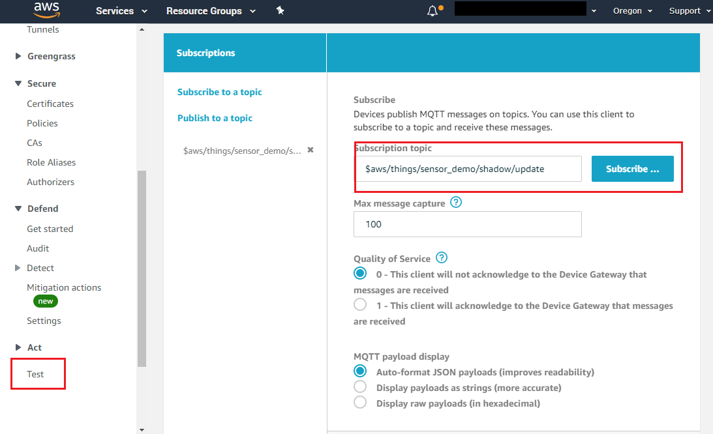Click the Max message capture field
The image size is (713, 434).
click(x=468, y=224)
